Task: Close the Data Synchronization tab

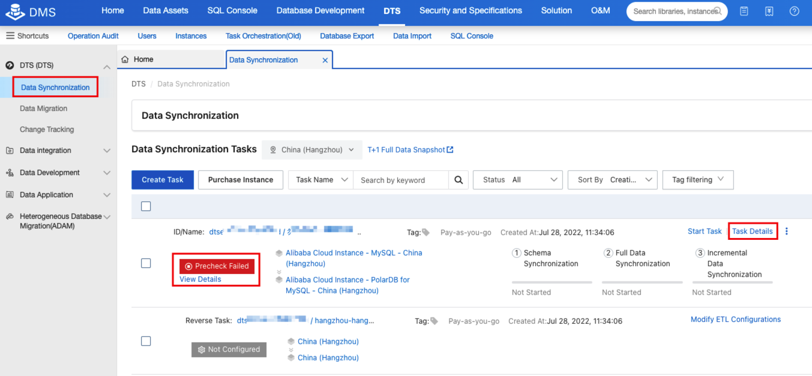Action: pos(325,60)
